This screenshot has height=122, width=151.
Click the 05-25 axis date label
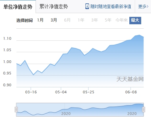88,92
